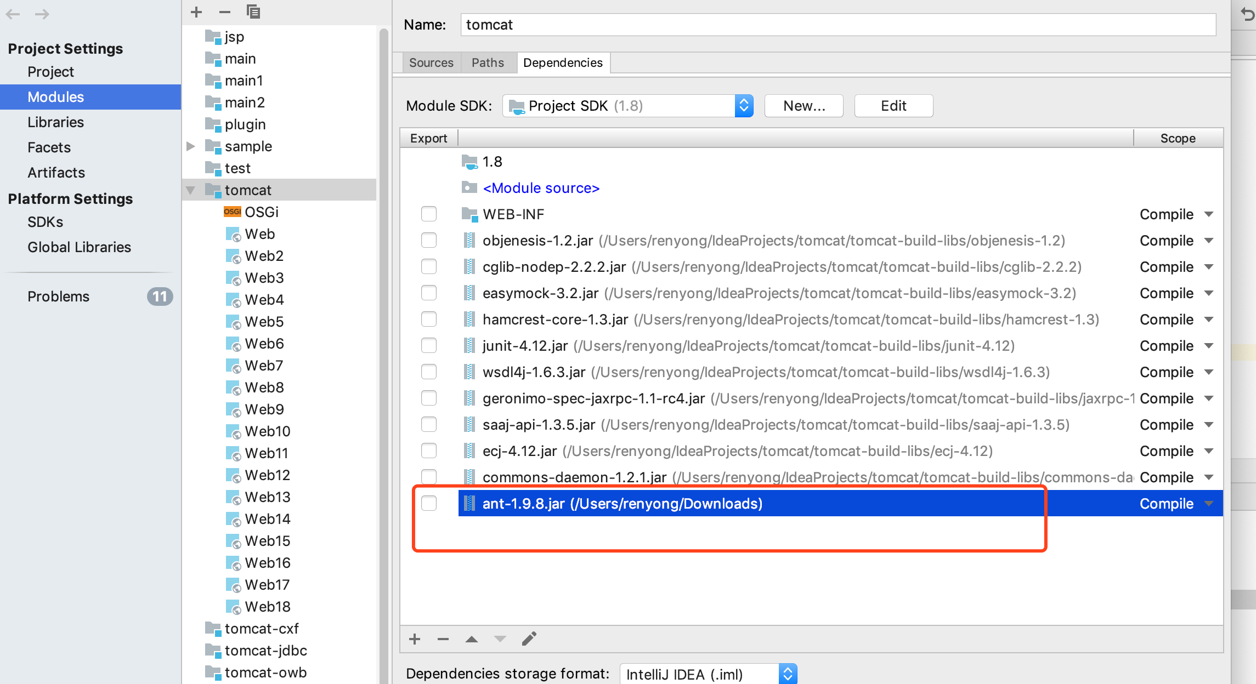This screenshot has width=1256, height=684.
Task: Check export box for junit-4.12.jar
Action: pyautogui.click(x=429, y=345)
